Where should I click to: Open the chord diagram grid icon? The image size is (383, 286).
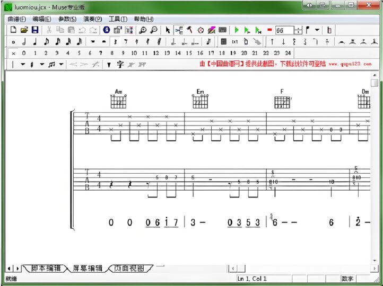[x=223, y=42]
